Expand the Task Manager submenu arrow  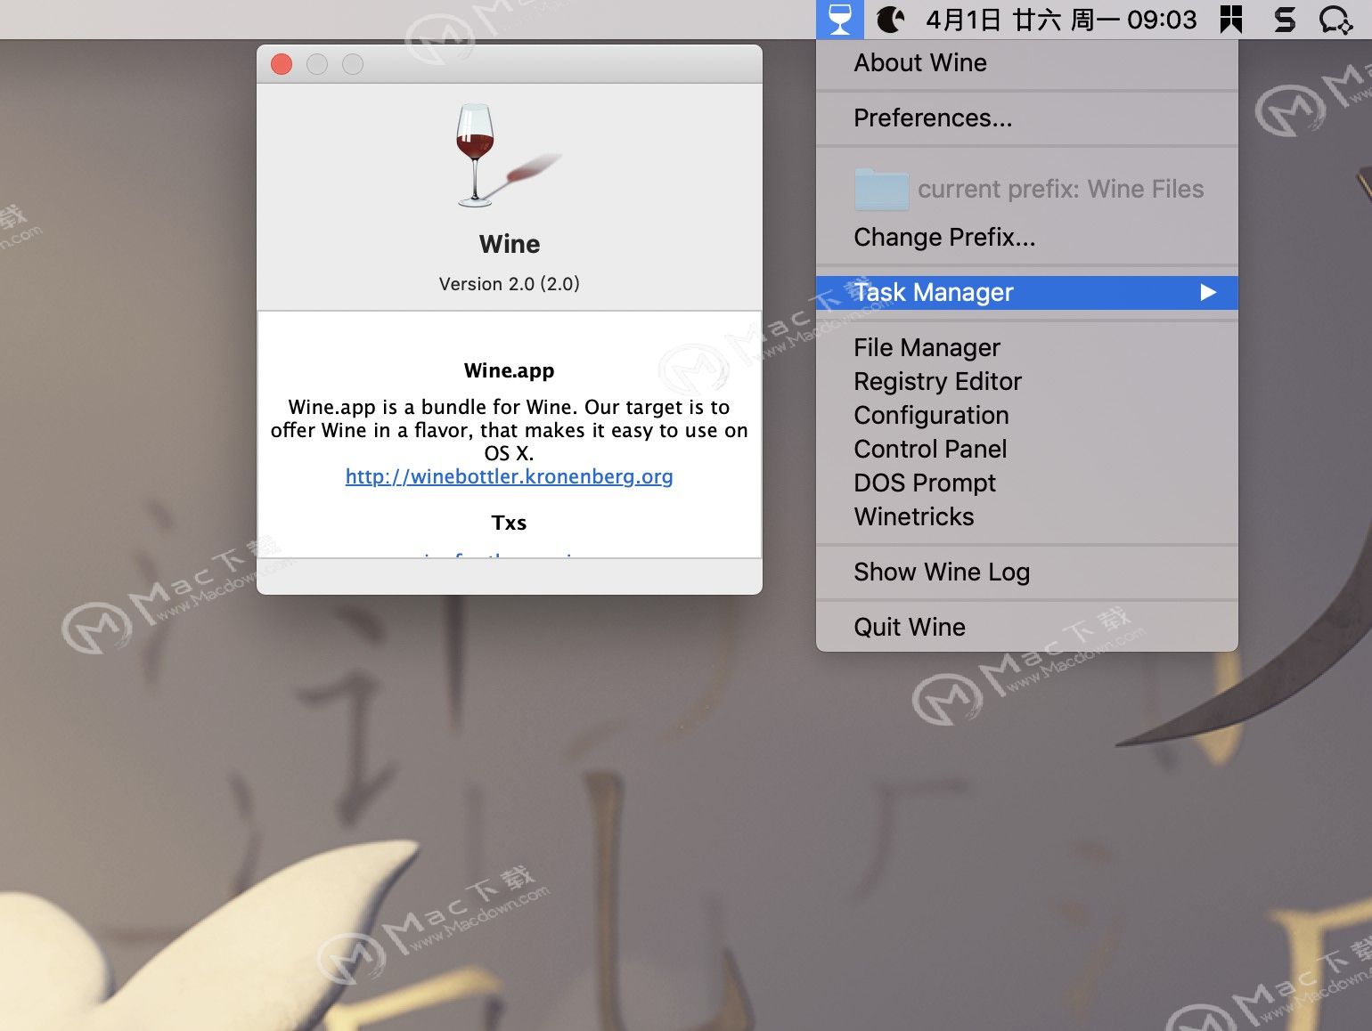click(x=1208, y=292)
